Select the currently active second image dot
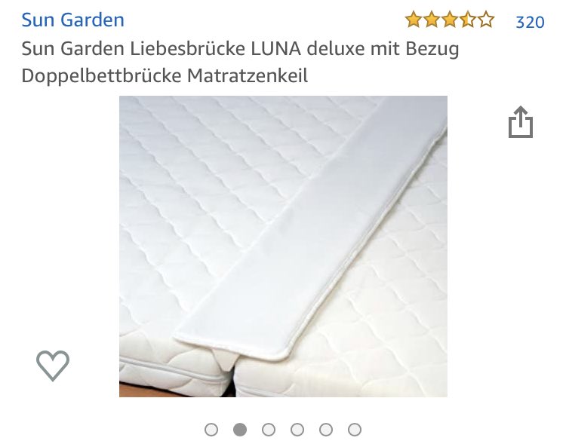This screenshot has width=566, height=447. point(240,430)
